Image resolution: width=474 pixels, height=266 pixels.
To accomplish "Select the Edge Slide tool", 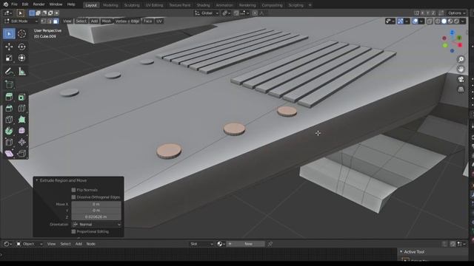I will 9,142.
